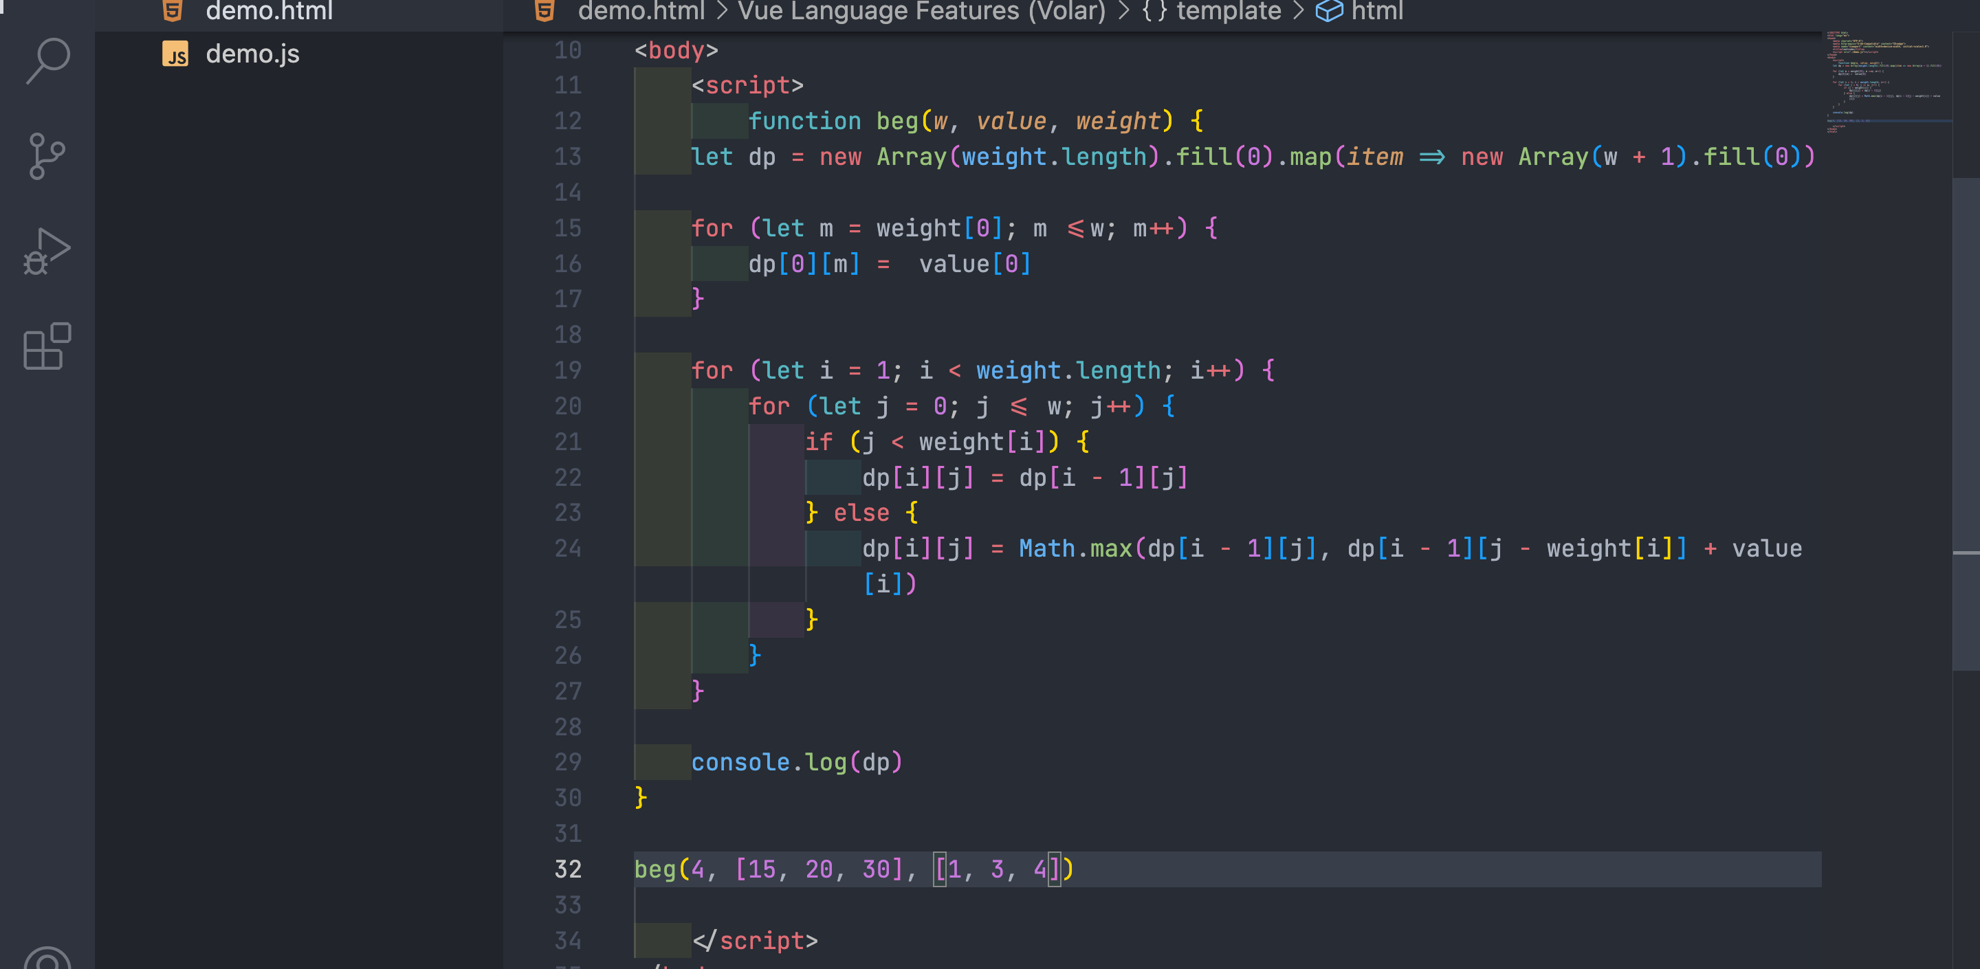Image resolution: width=1980 pixels, height=969 pixels.
Task: Click the cube icon before html breadcrumb
Action: [x=1329, y=11]
